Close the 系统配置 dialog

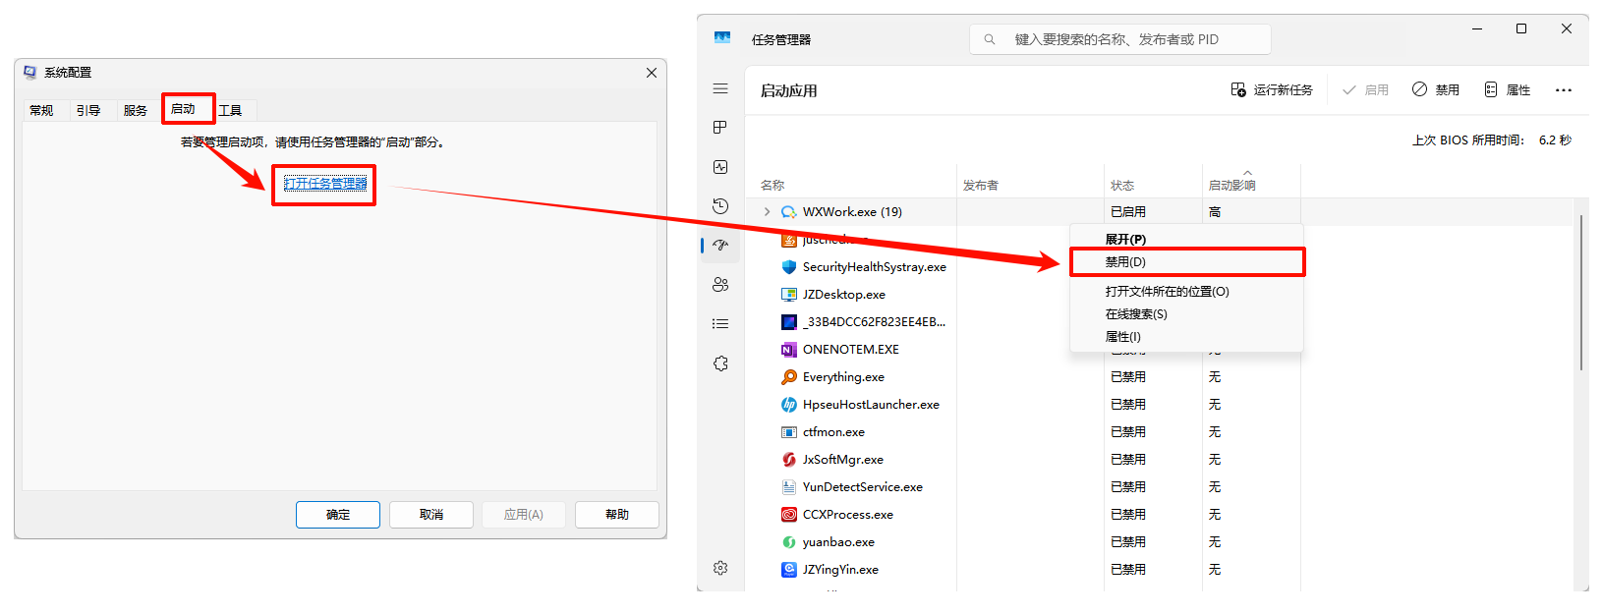coord(652,73)
